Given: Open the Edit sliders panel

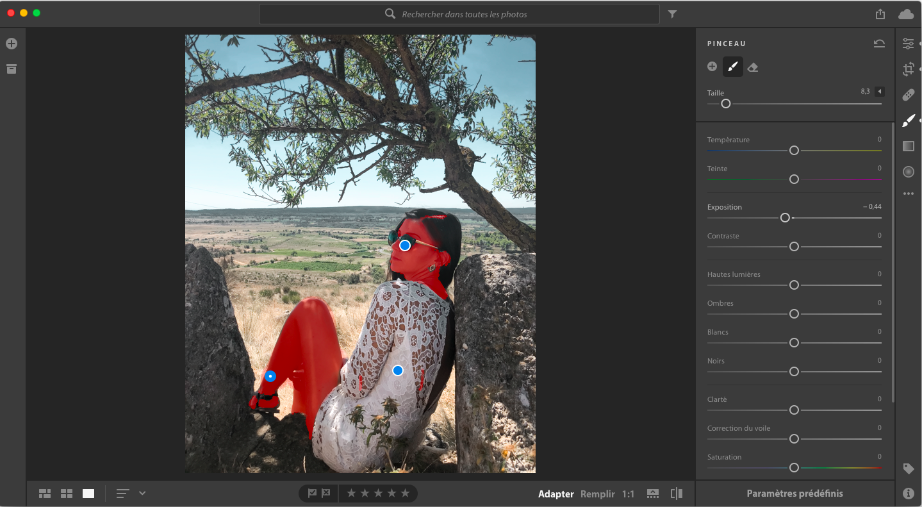Looking at the screenshot, I should click(908, 44).
